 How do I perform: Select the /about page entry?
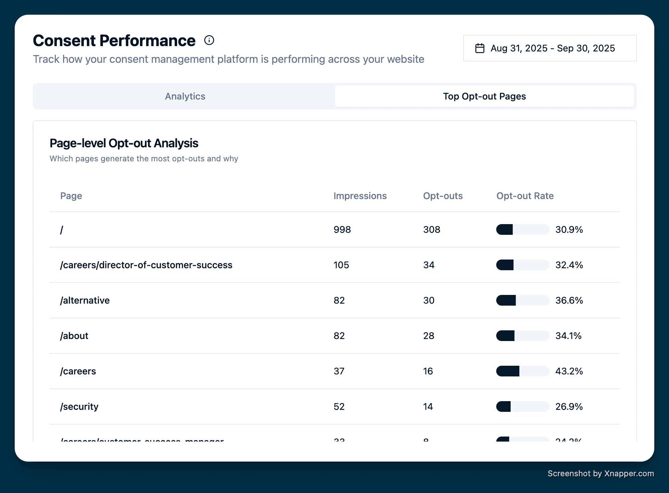click(x=74, y=336)
